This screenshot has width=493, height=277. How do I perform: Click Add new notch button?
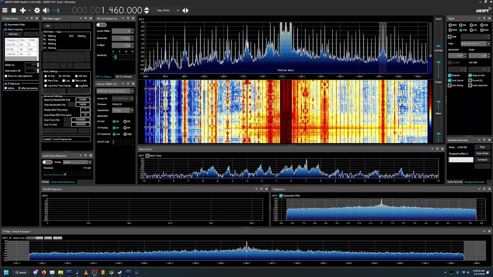13,34
